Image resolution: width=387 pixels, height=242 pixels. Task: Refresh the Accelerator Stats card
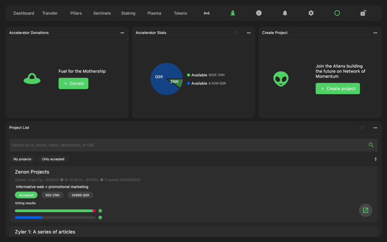236,33
